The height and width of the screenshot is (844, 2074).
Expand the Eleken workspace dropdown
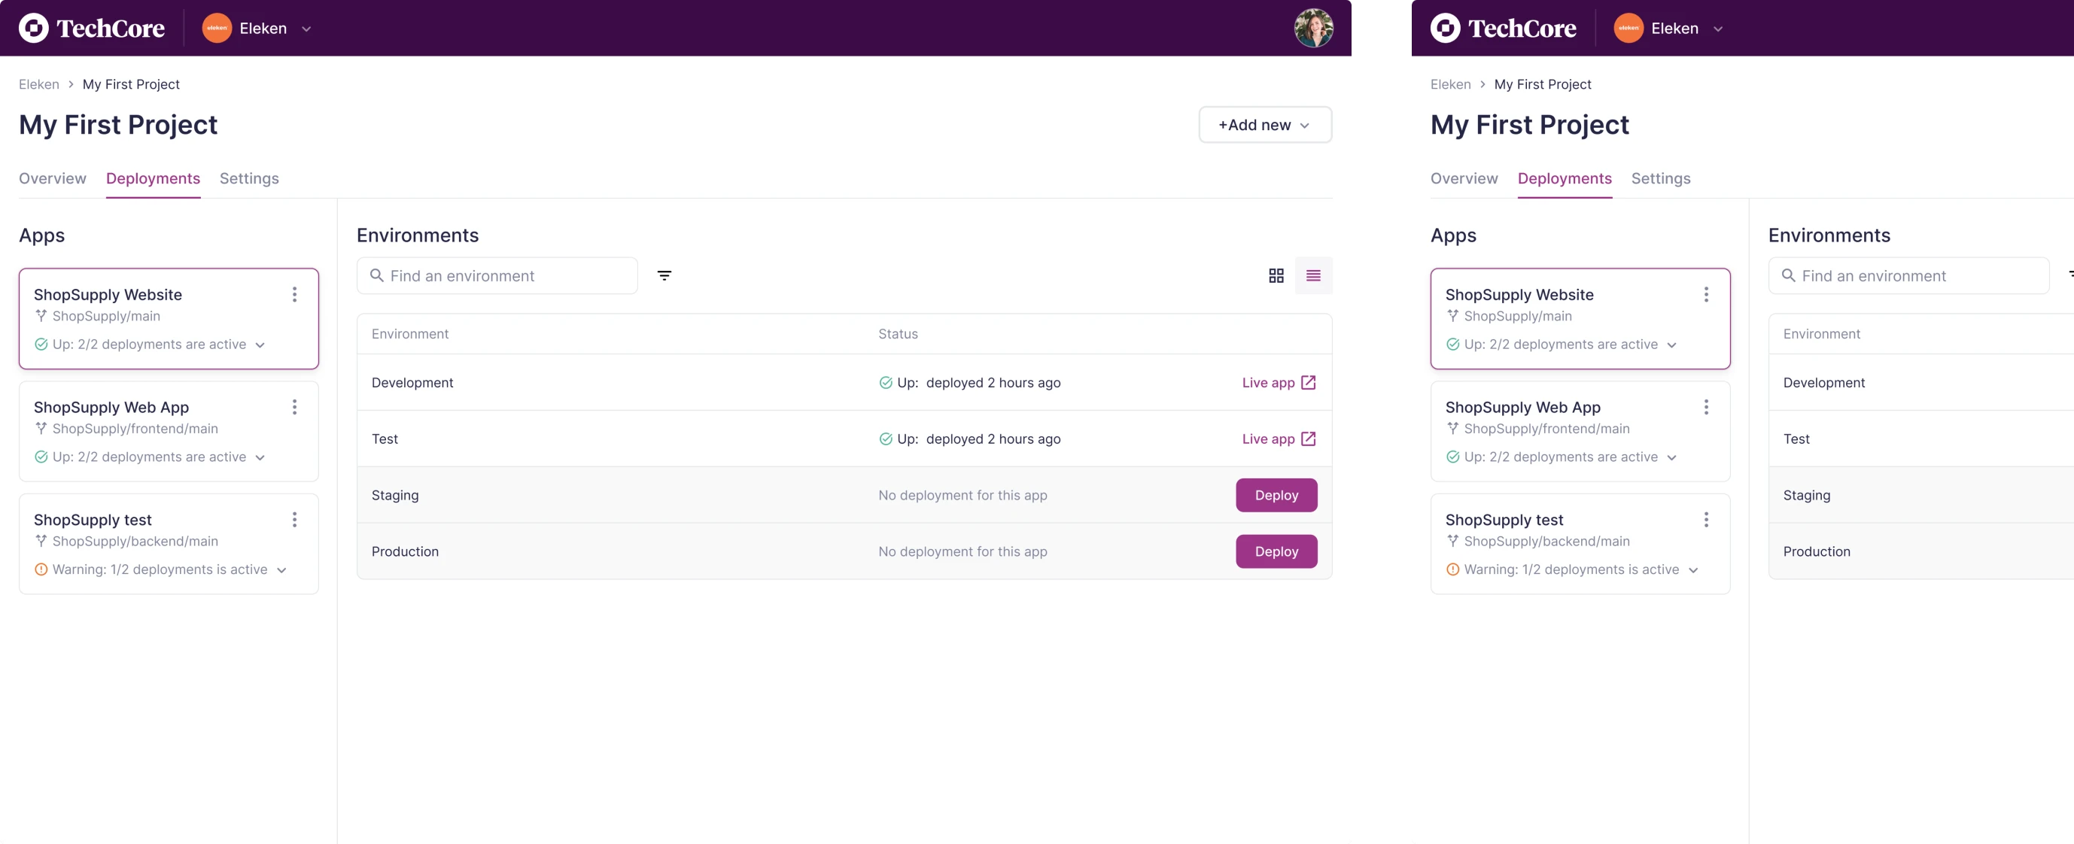pos(306,29)
